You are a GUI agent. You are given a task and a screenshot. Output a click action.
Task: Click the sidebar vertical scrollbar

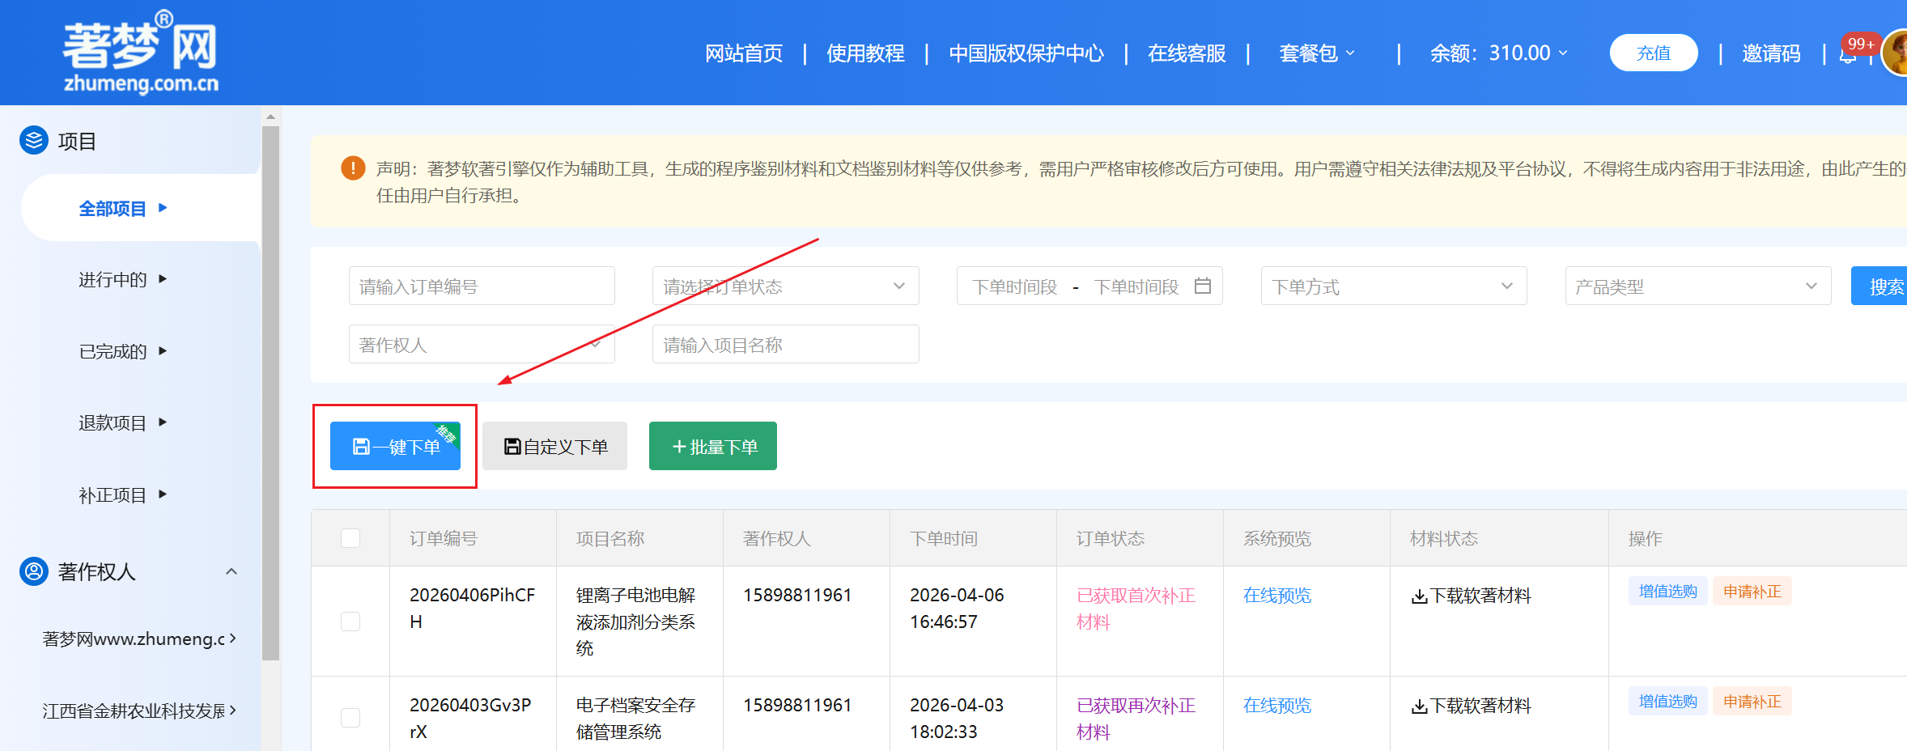pos(271,388)
